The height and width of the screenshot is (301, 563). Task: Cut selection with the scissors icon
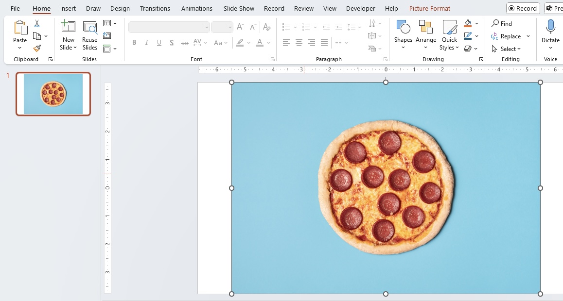[x=37, y=24]
